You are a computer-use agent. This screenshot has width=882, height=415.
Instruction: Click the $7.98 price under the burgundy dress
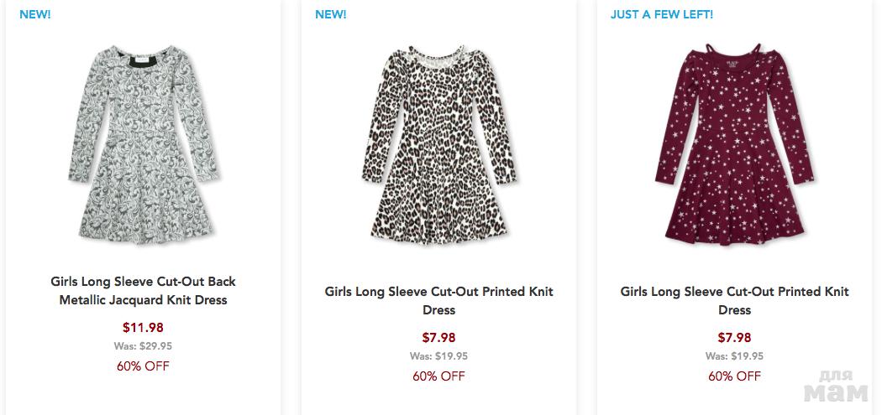click(x=734, y=338)
